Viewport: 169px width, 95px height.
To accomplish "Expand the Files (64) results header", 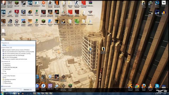I will tap(4, 73).
